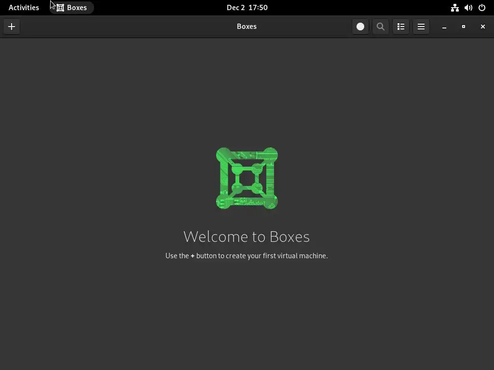Open the power system menu icon
The width and height of the screenshot is (494, 370).
(x=482, y=8)
